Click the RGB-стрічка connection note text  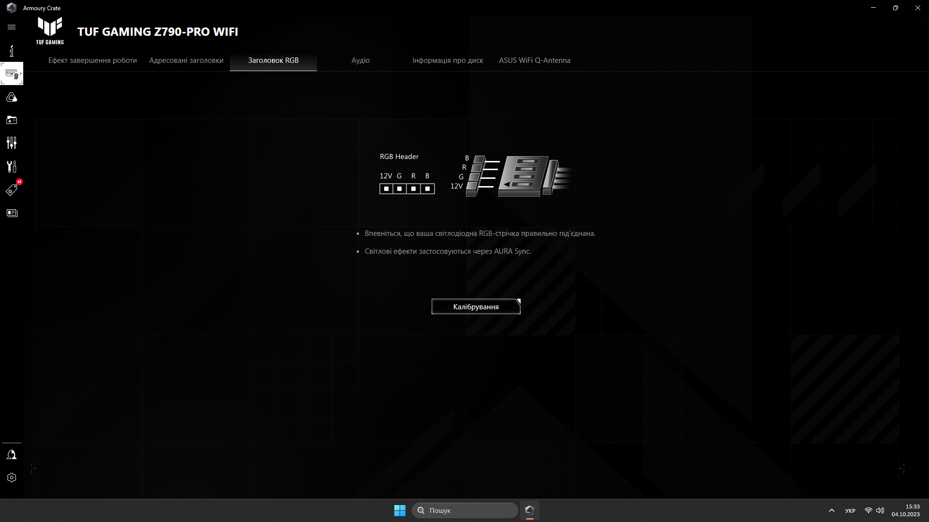tap(480, 233)
